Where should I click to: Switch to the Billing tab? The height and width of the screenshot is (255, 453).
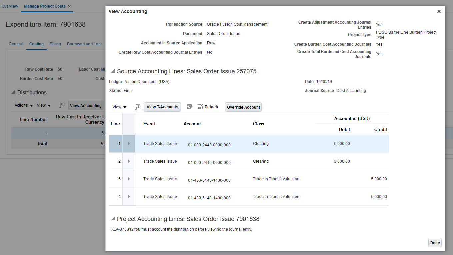tap(55, 44)
